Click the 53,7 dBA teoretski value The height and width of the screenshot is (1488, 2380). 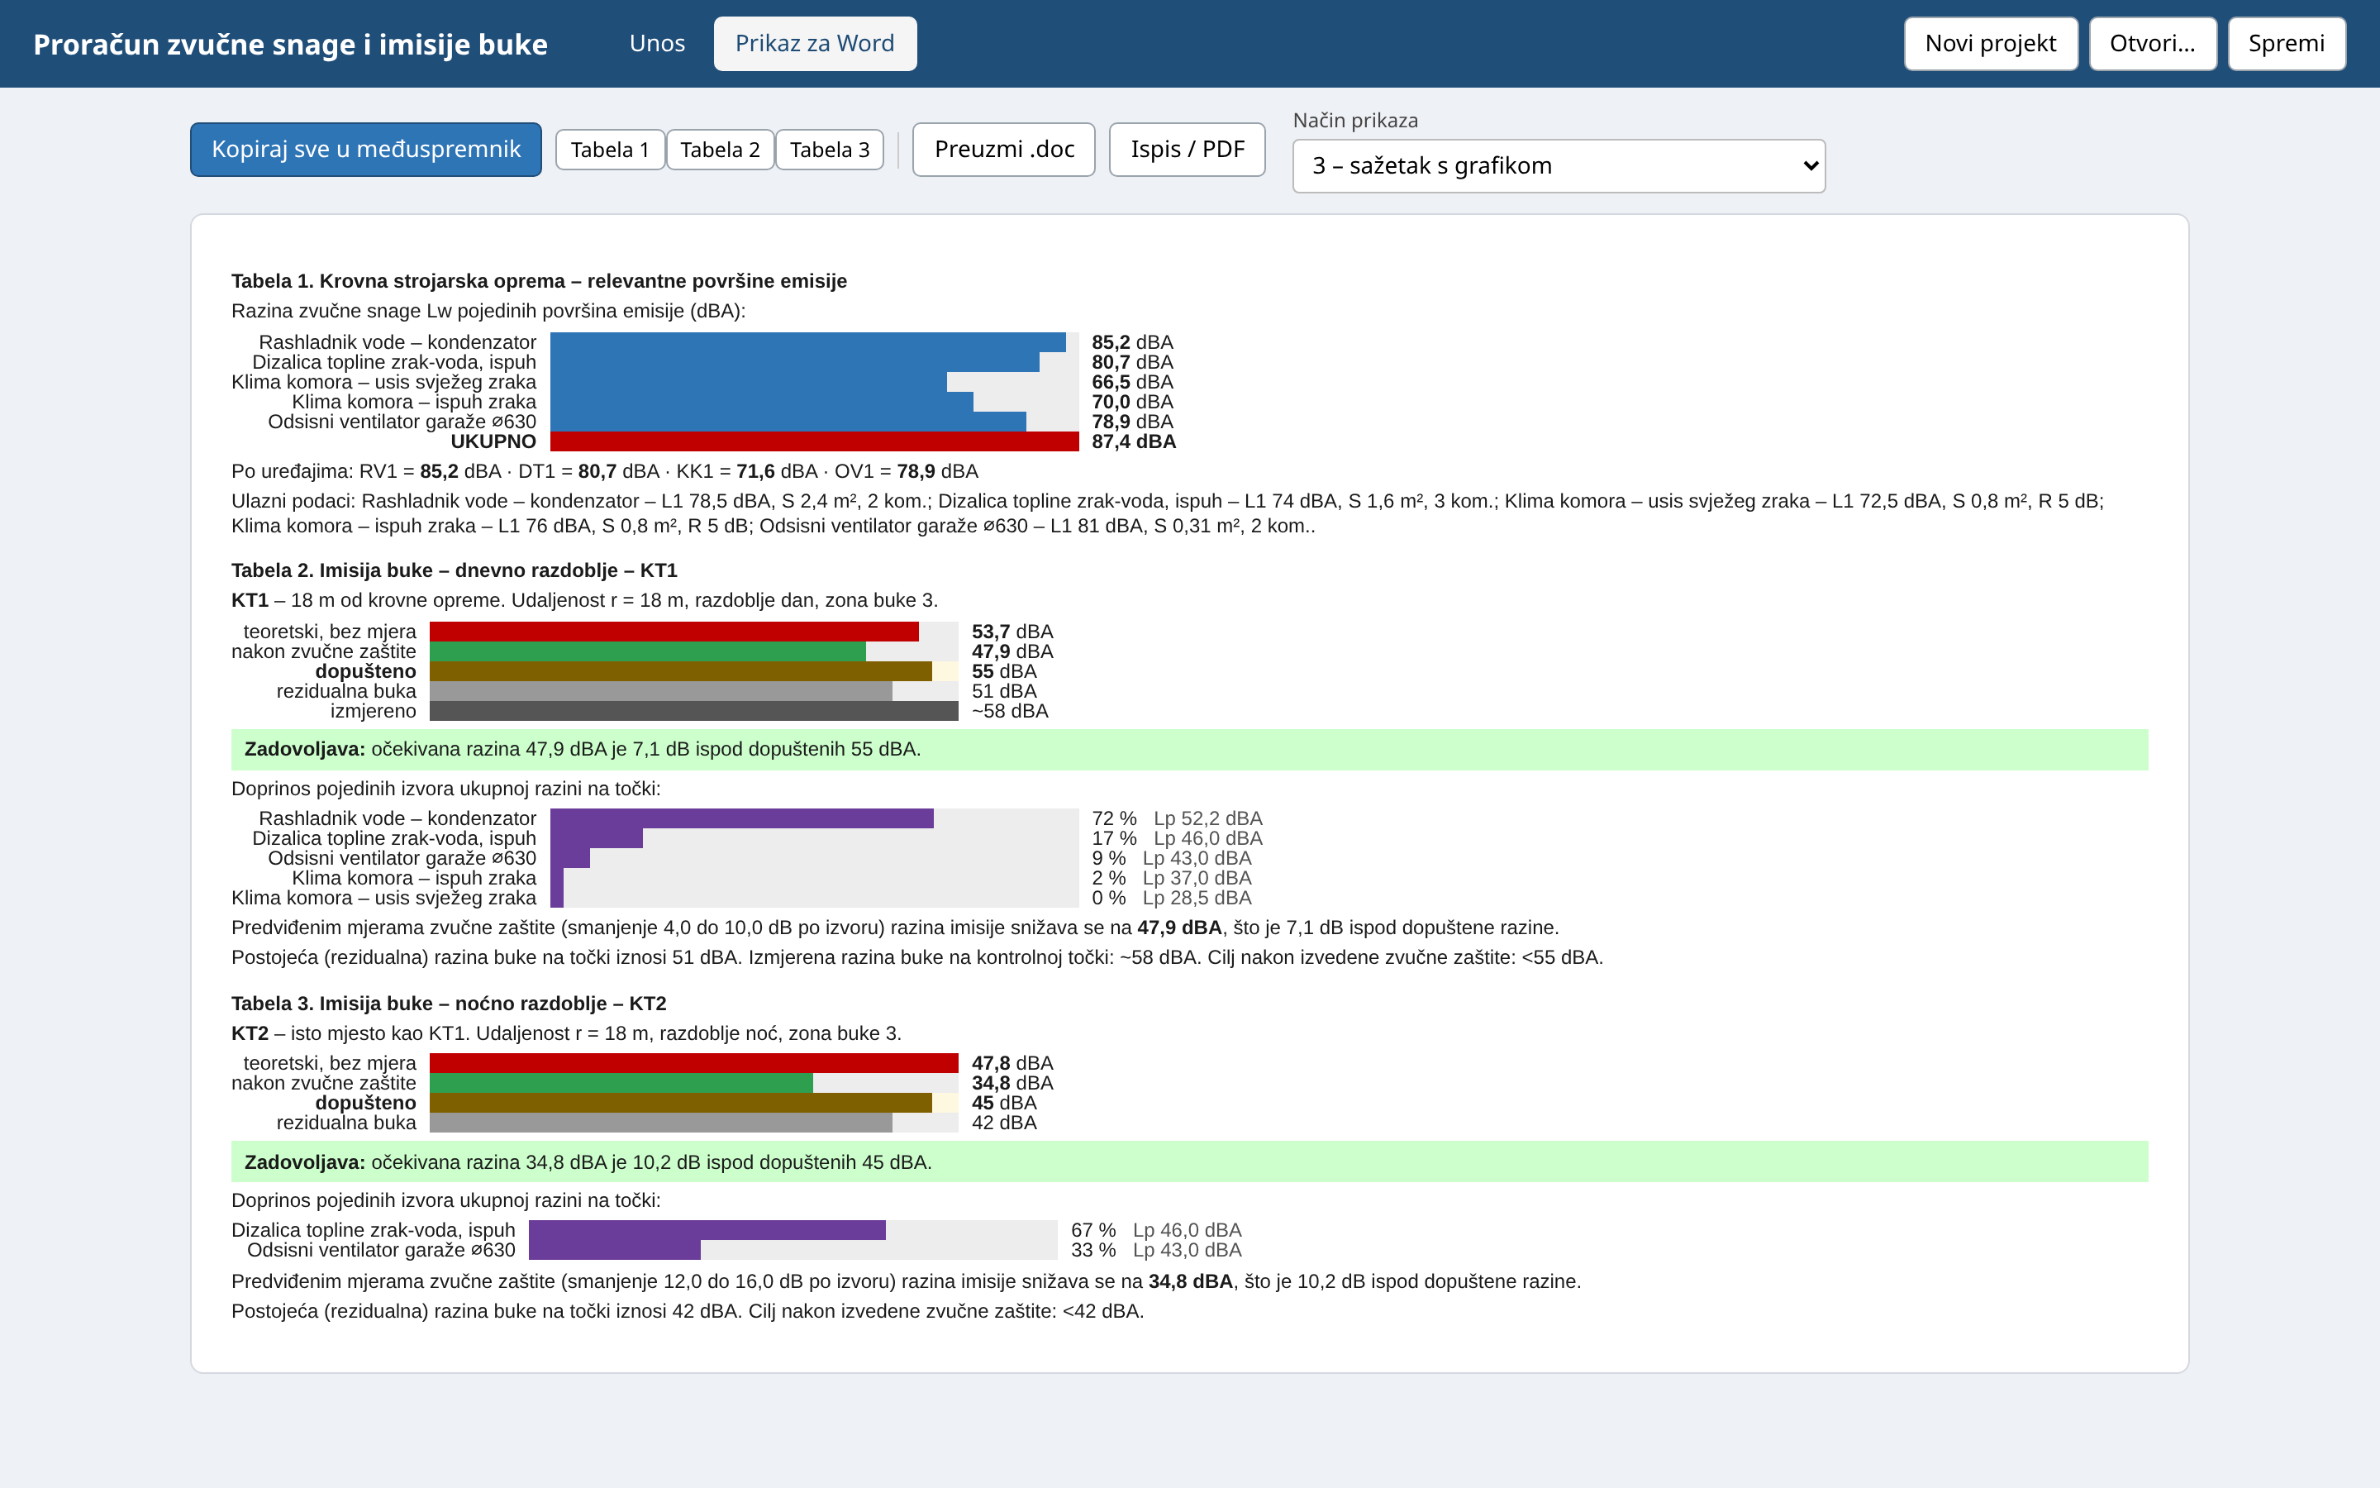coord(1012,632)
